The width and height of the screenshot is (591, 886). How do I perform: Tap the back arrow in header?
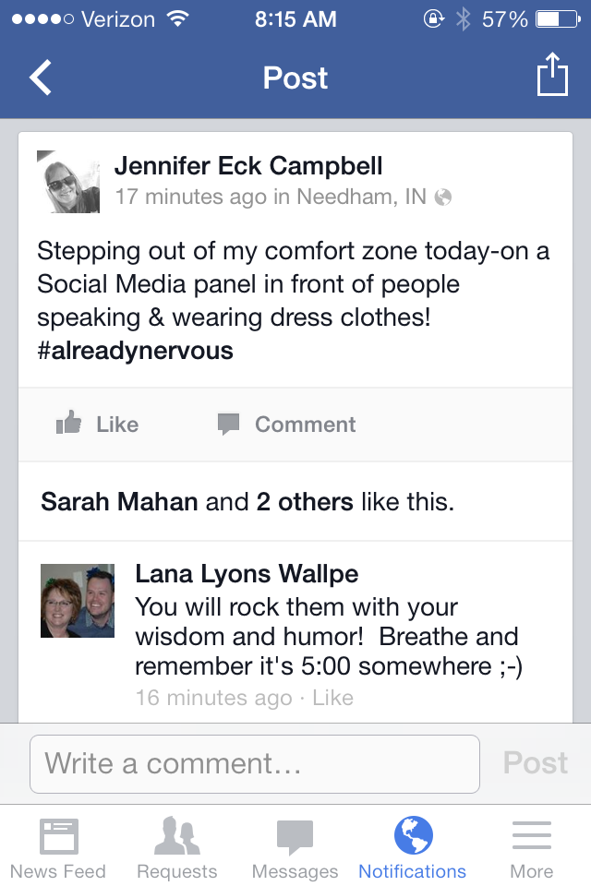coord(41,78)
